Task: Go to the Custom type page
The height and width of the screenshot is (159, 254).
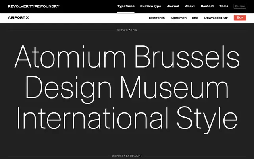Action: pos(151,6)
